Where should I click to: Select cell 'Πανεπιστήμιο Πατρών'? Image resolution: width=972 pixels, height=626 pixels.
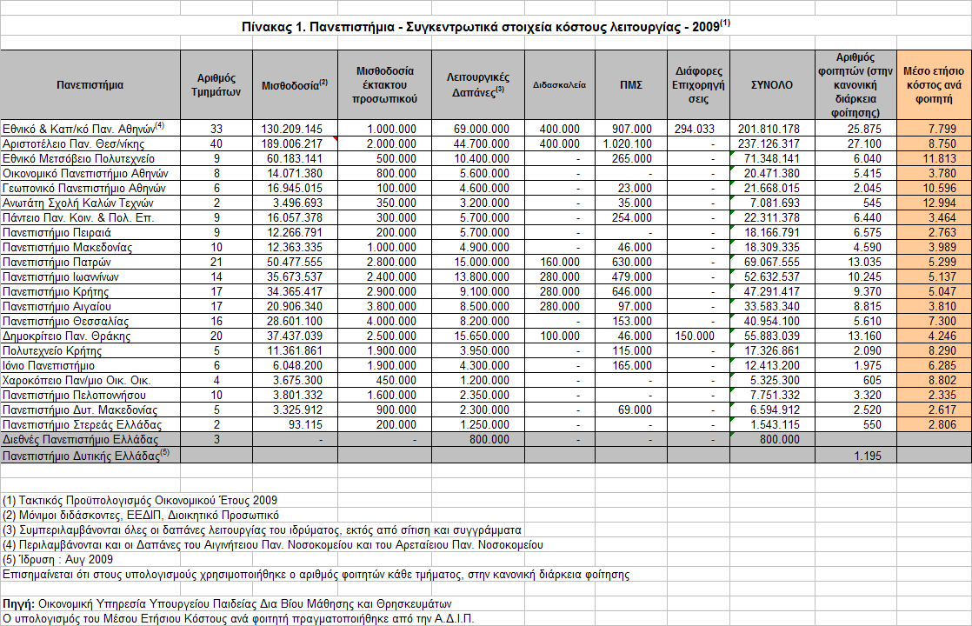(x=90, y=263)
